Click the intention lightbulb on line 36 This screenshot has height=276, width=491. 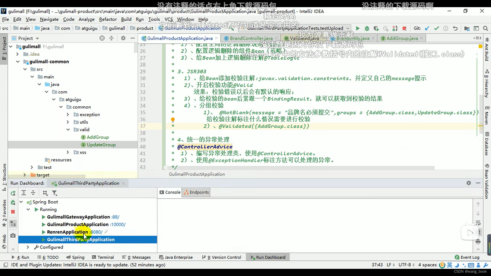point(173,119)
